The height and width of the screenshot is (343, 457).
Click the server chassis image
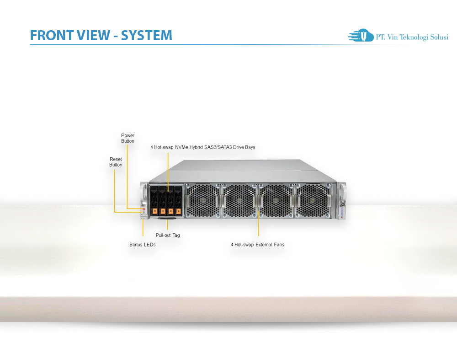click(243, 190)
